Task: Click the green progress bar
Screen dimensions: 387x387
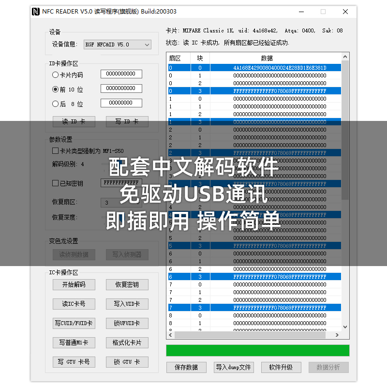Action: click(x=258, y=350)
